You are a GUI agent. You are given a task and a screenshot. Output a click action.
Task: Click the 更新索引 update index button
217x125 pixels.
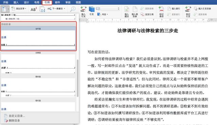174,14
